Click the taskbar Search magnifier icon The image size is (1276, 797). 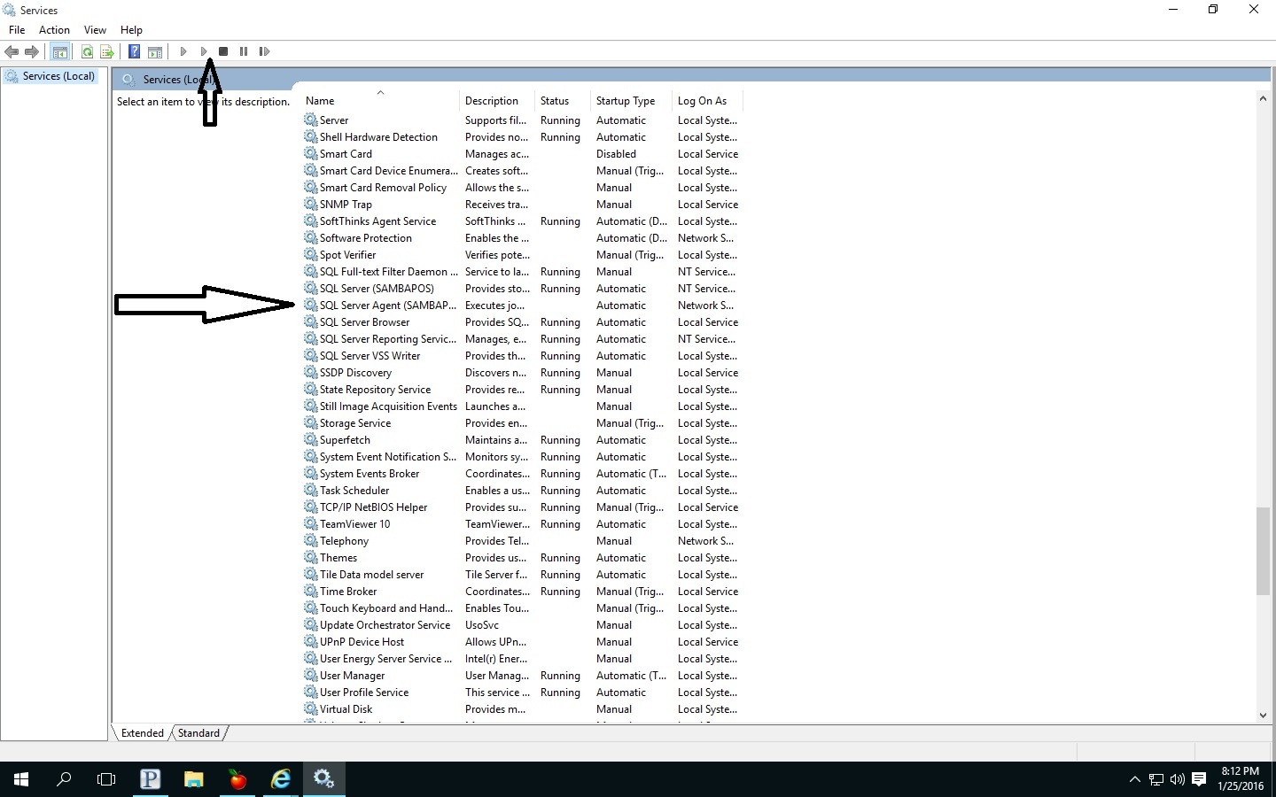64,779
